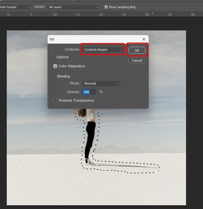Viewport: 203px width, 209px height.
Task: Enable the Preserve Transparency checkbox
Action: [x=55, y=100]
